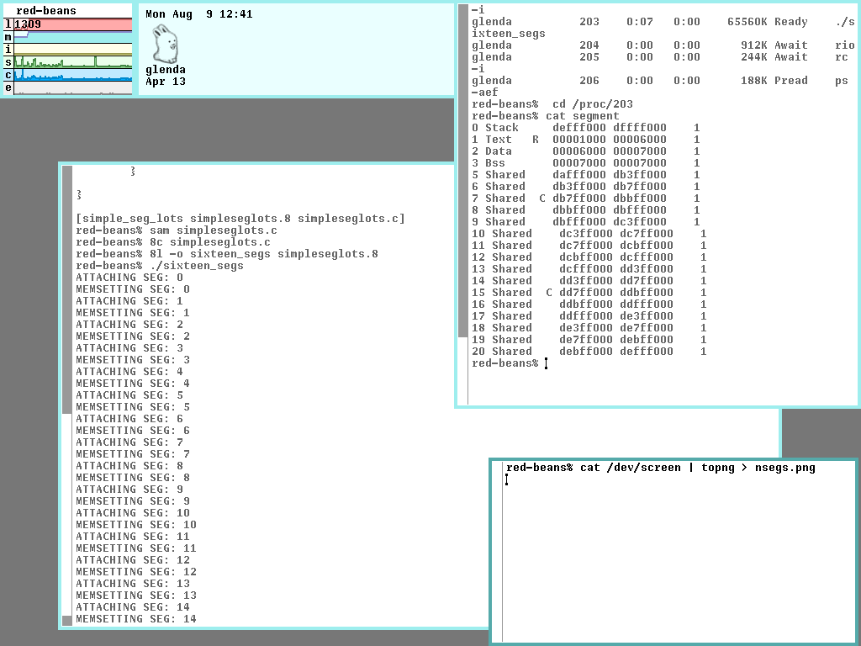Click the context switch graph labeled 'c'
The image size is (861, 646).
coord(72,75)
